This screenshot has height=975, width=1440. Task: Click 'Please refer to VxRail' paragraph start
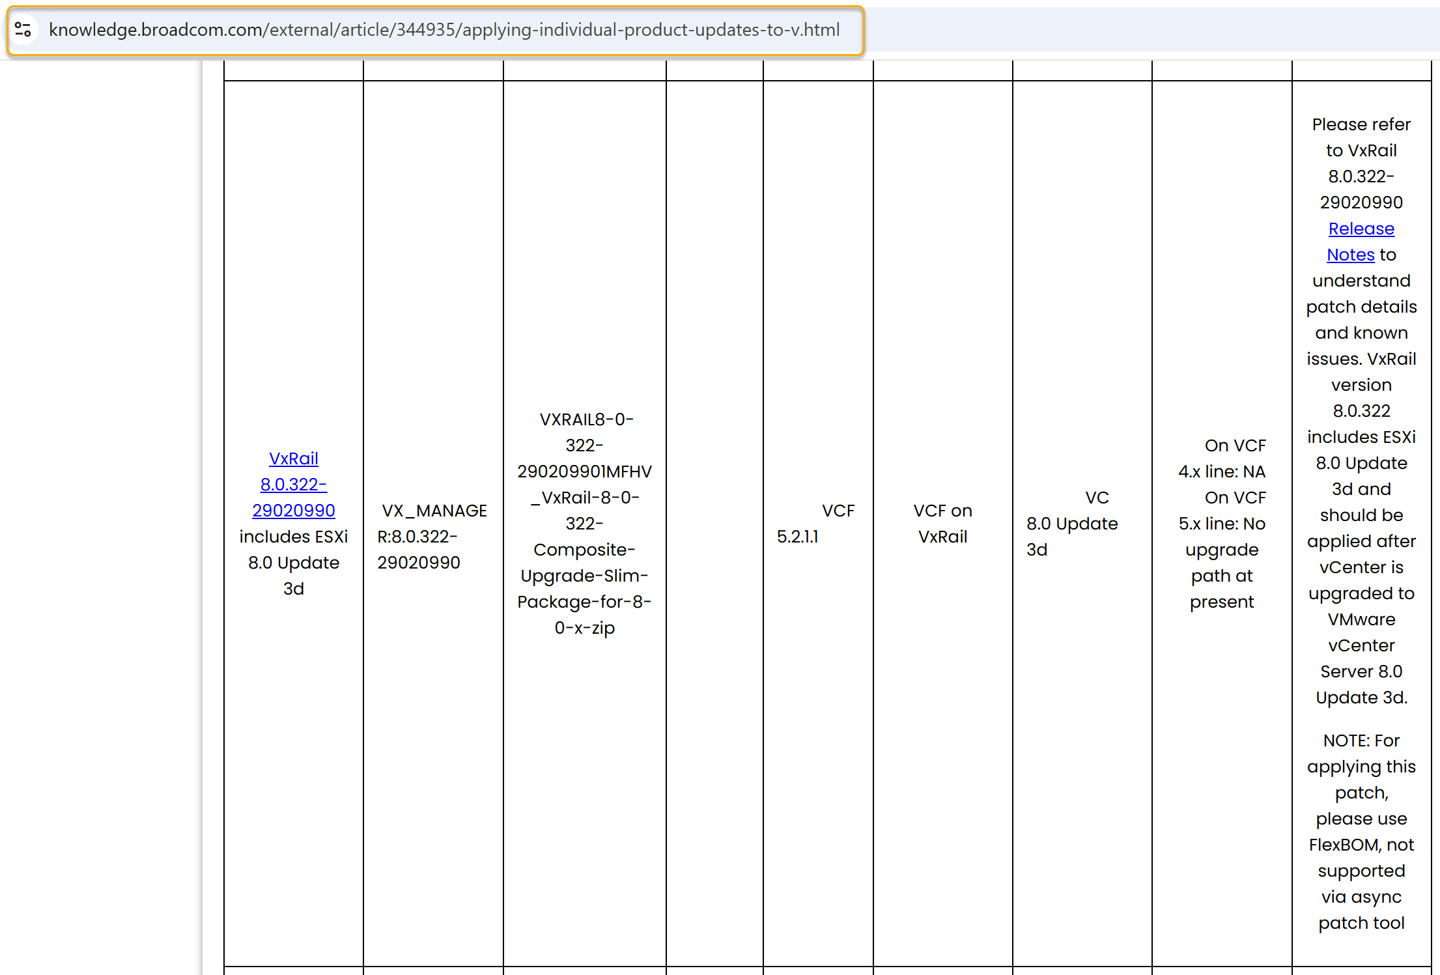[1361, 125]
